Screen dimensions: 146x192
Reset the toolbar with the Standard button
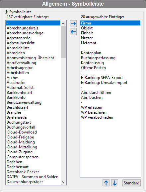coord(131,183)
